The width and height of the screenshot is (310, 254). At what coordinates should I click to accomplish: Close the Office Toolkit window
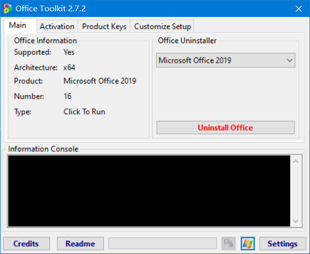(298, 9)
